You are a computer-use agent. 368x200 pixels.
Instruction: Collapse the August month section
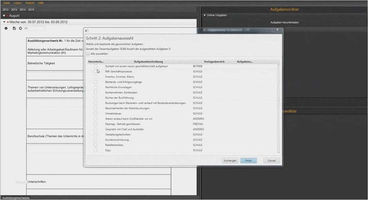4,16
